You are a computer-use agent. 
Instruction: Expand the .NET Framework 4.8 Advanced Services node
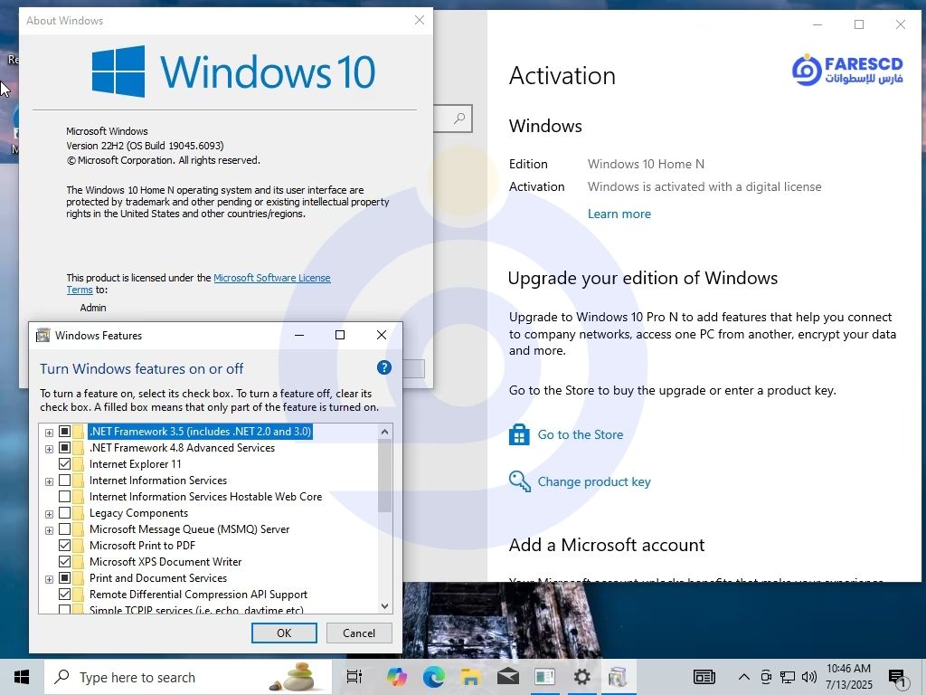[49, 449]
